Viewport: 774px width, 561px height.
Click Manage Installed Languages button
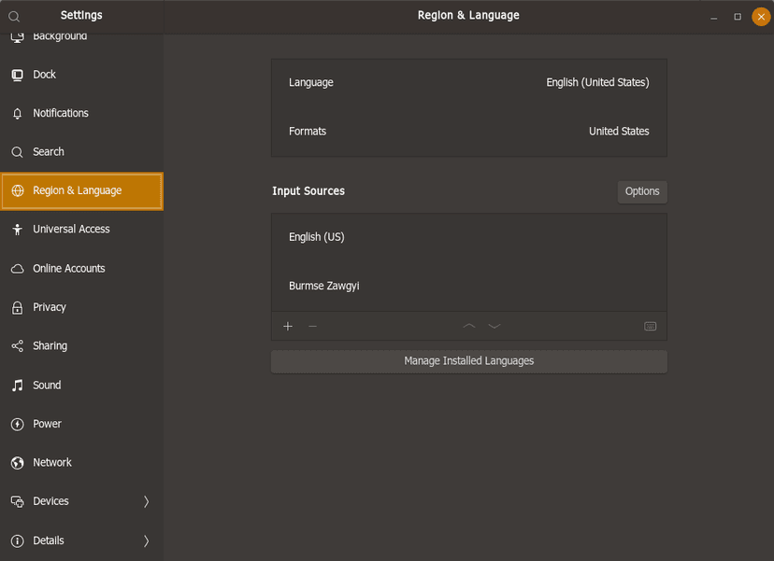(x=469, y=361)
